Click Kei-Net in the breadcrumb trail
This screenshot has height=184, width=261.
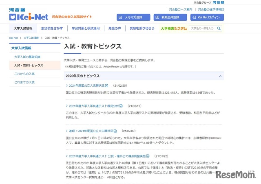click(13, 37)
